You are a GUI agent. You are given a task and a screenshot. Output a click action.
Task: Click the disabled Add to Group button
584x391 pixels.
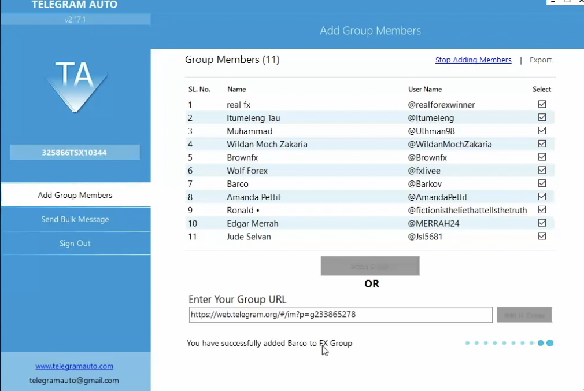point(524,315)
